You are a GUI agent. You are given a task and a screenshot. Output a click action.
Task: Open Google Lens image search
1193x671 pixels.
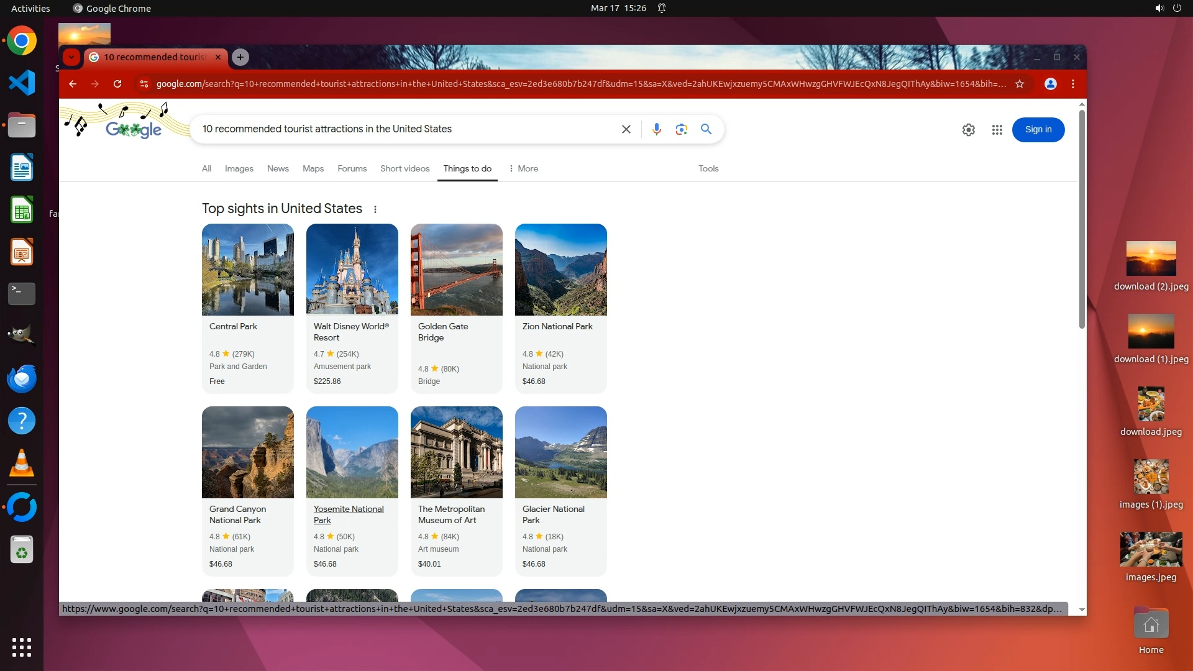tap(681, 129)
